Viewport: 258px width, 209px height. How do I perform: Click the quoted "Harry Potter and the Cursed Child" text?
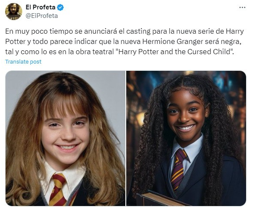click(175, 52)
